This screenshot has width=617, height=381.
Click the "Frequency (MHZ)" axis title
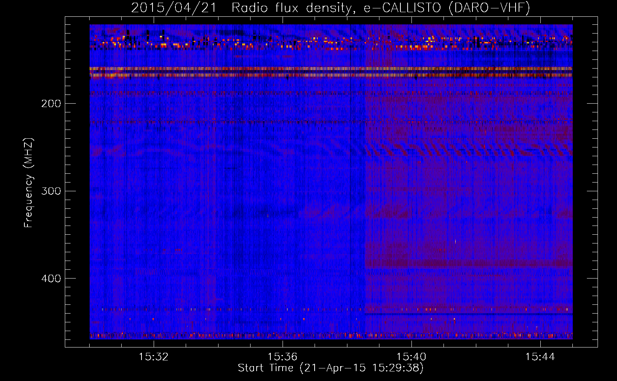click(29, 182)
